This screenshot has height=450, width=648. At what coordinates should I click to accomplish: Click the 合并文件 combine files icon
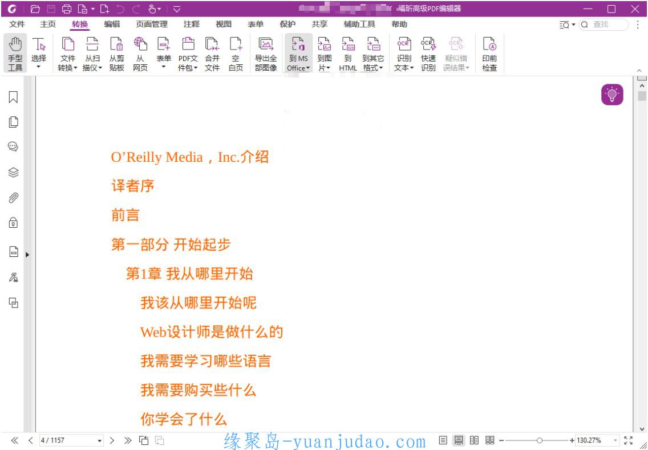point(212,54)
